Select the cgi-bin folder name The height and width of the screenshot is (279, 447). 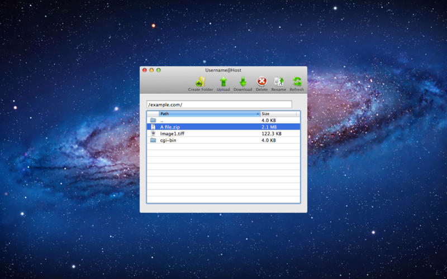[168, 141]
